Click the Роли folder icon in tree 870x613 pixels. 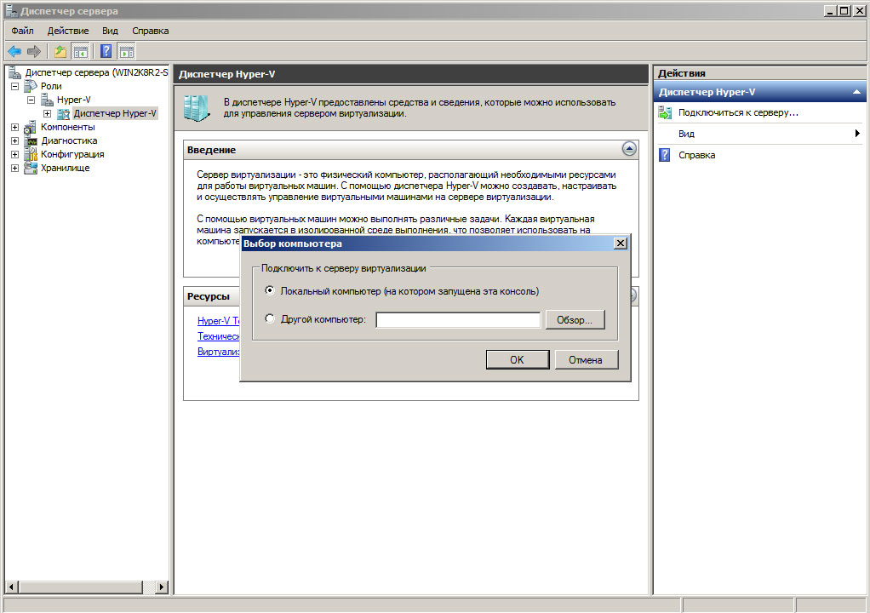pyautogui.click(x=31, y=86)
